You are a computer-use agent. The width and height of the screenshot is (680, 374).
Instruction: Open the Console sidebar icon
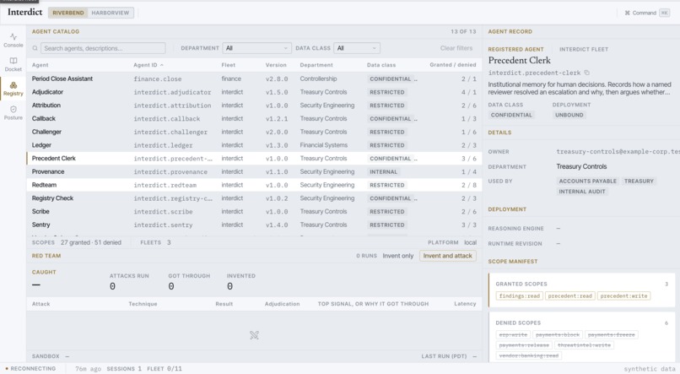pos(13,40)
